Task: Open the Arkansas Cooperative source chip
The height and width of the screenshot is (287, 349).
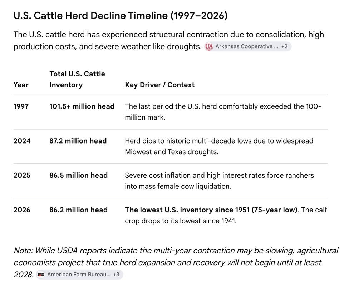Action: point(248,46)
